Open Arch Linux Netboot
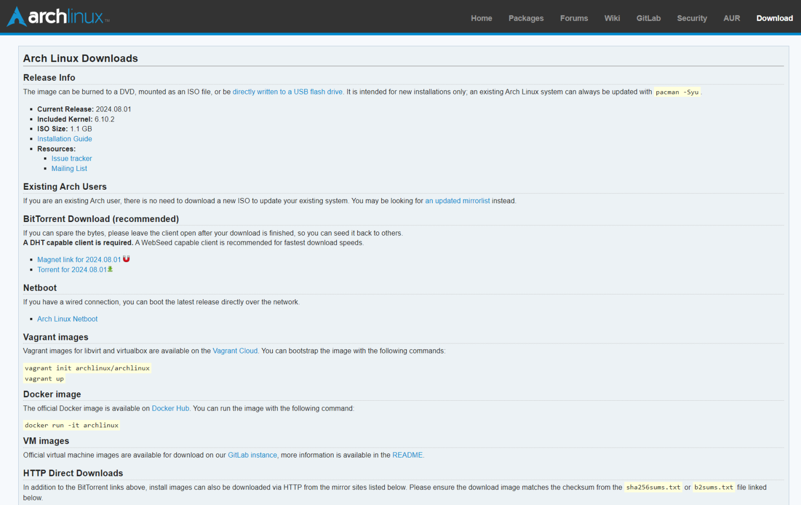The height and width of the screenshot is (505, 801). tap(67, 318)
